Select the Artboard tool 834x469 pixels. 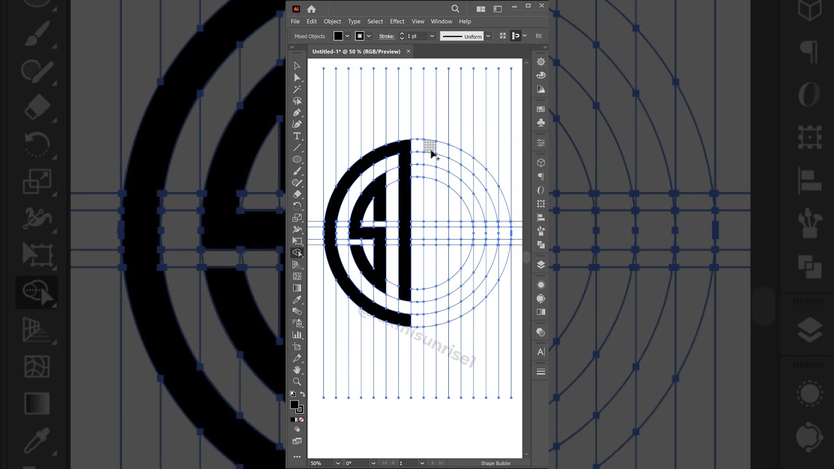click(x=297, y=347)
